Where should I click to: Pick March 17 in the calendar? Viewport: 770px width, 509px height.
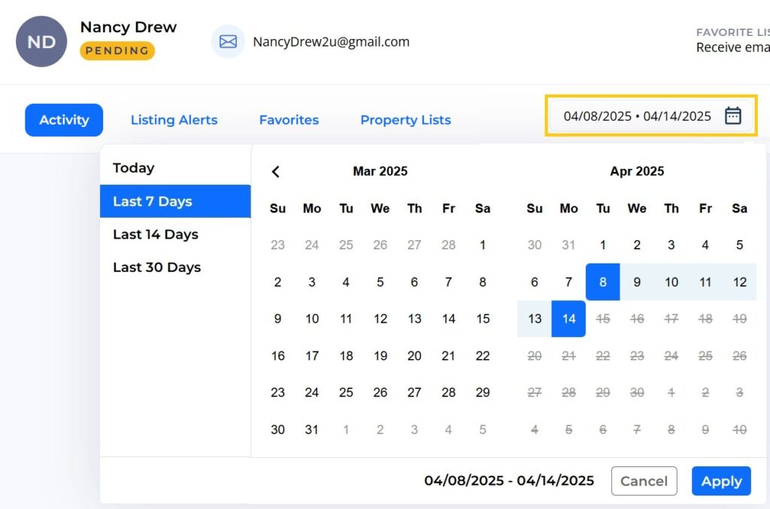tap(312, 356)
